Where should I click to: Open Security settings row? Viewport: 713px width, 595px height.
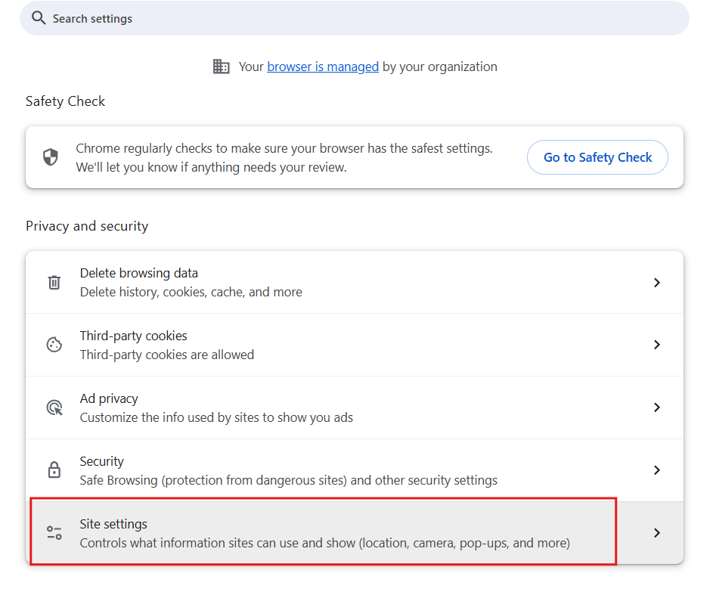(354, 470)
